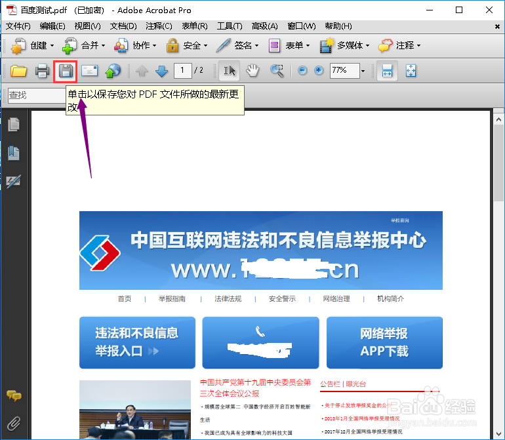Click the 机构简介 link in the page
This screenshot has width=505, height=440.
pyautogui.click(x=390, y=299)
